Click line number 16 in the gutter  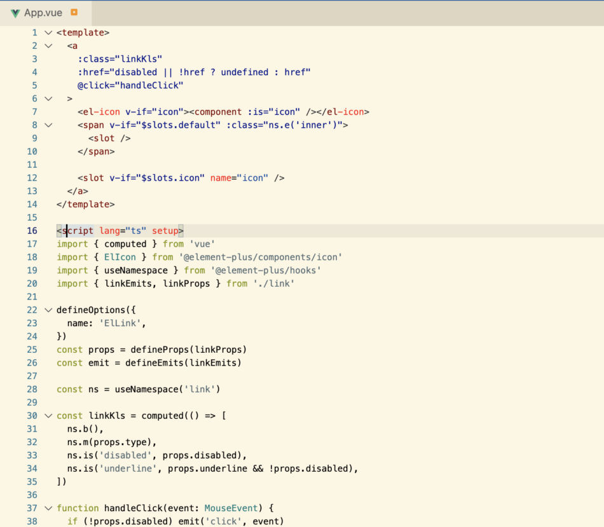tap(32, 231)
